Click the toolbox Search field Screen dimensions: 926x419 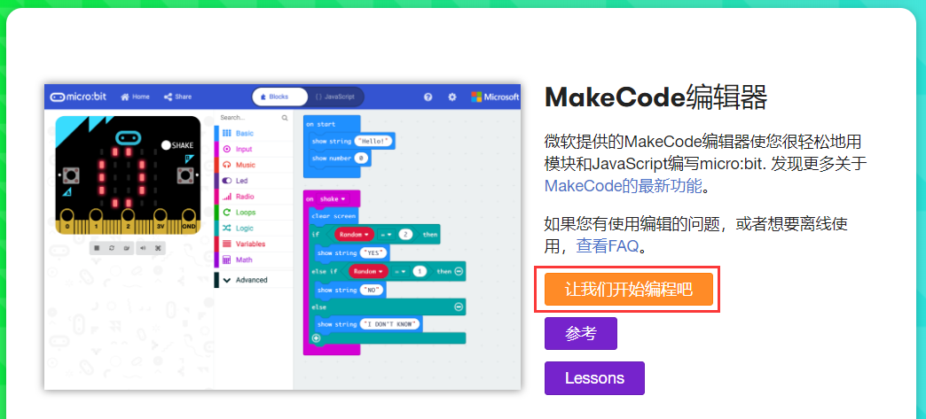[248, 117]
